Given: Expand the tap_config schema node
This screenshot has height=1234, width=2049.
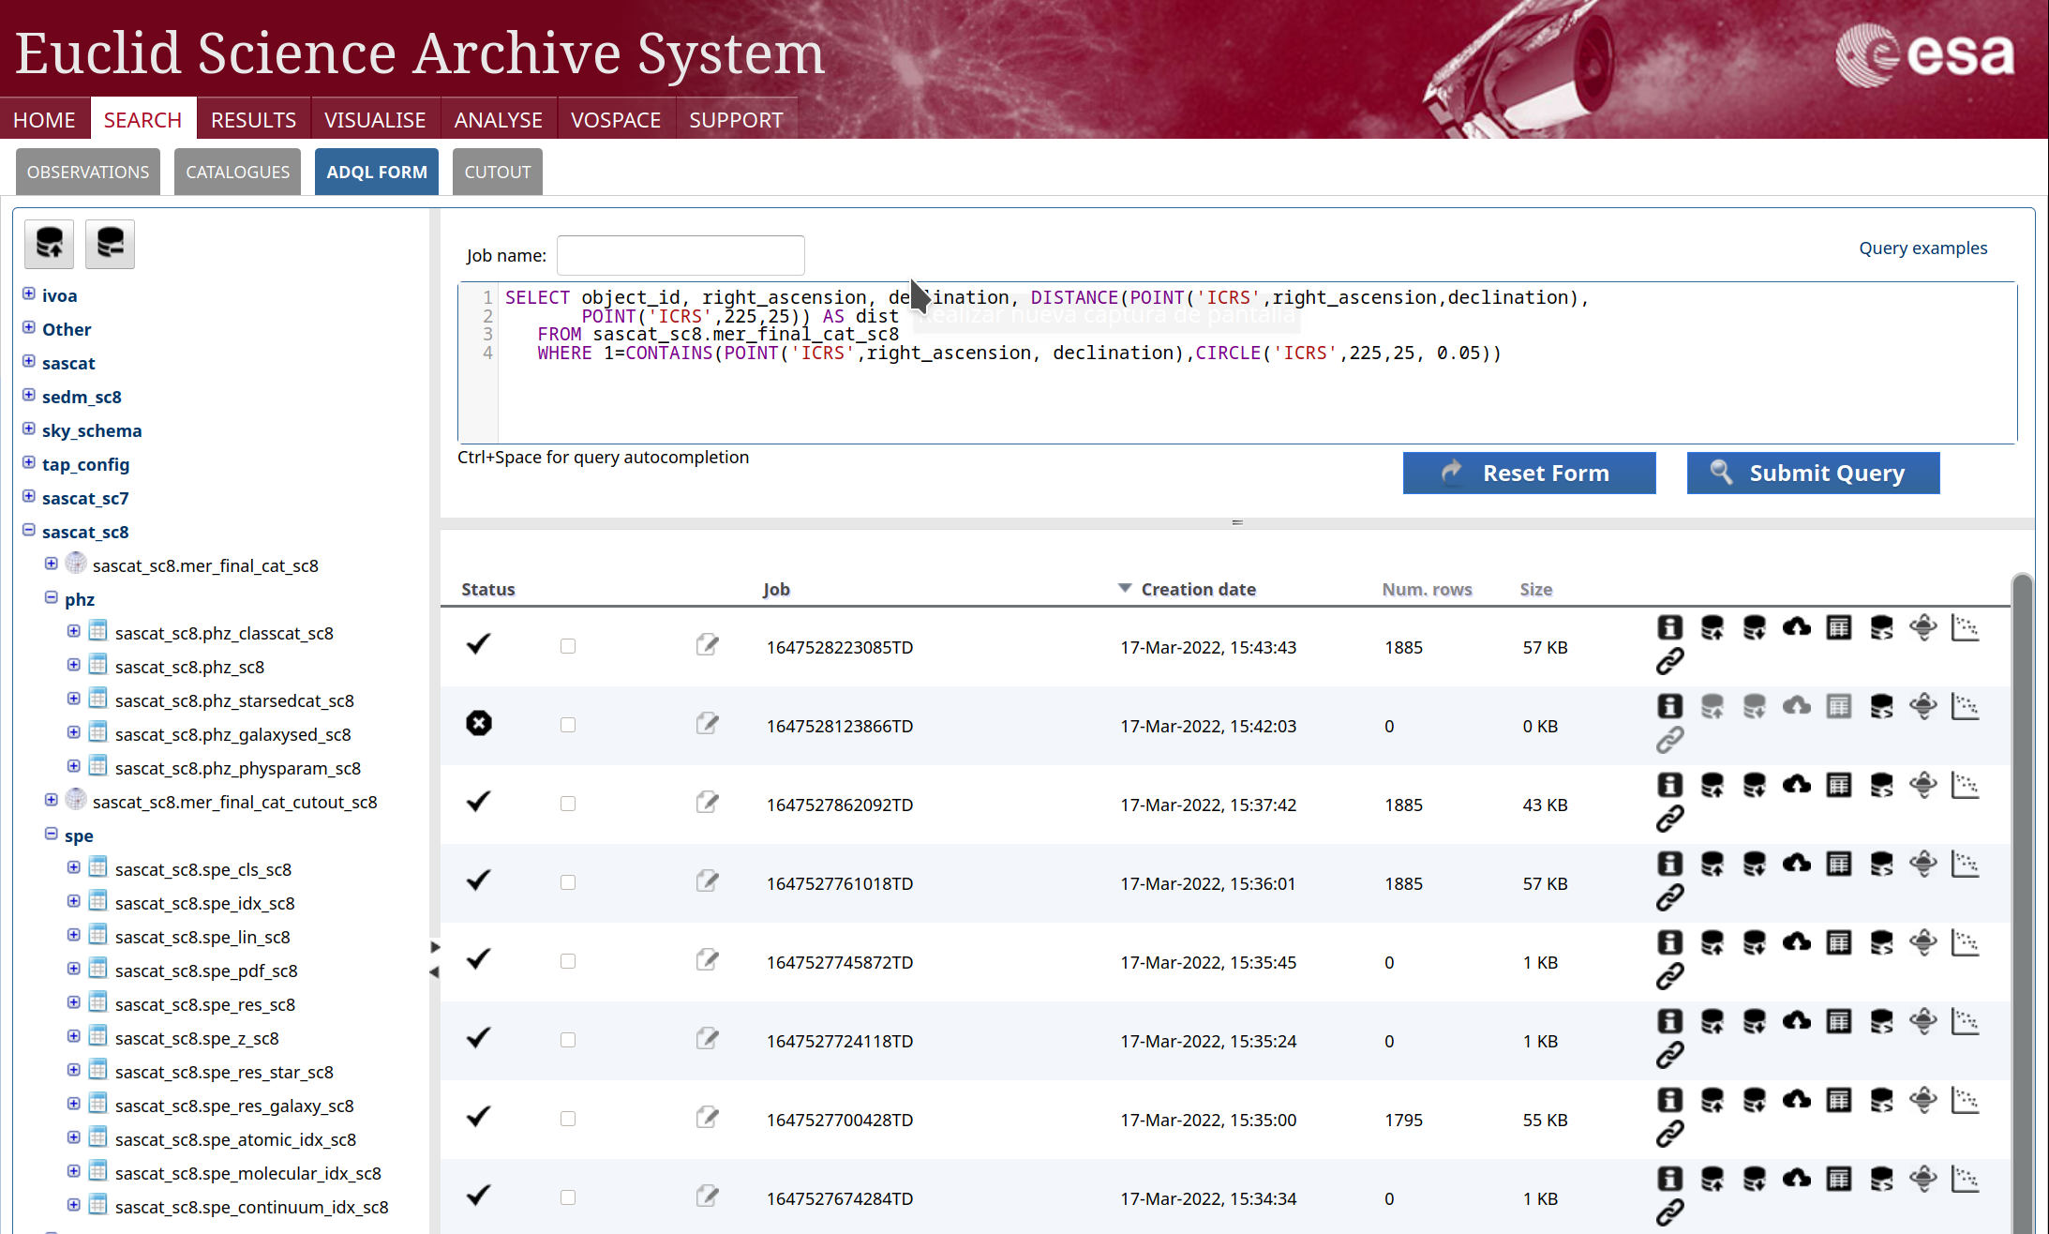Looking at the screenshot, I should coord(29,462).
